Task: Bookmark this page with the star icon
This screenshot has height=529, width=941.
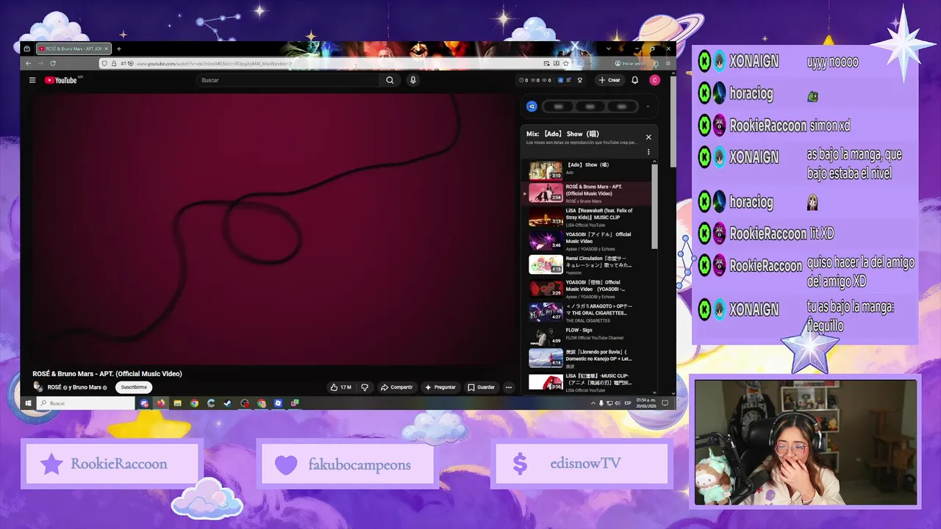Action: pyautogui.click(x=565, y=64)
